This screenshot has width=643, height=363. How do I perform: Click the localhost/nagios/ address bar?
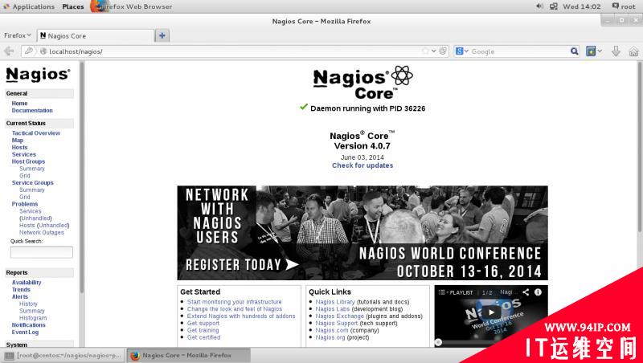pyautogui.click(x=234, y=51)
